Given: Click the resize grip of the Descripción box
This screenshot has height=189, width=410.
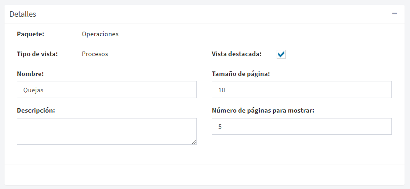Looking at the screenshot, I should (194, 142).
